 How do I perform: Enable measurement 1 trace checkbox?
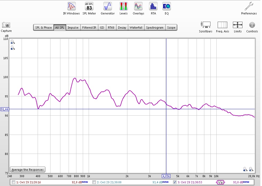(x=13, y=182)
